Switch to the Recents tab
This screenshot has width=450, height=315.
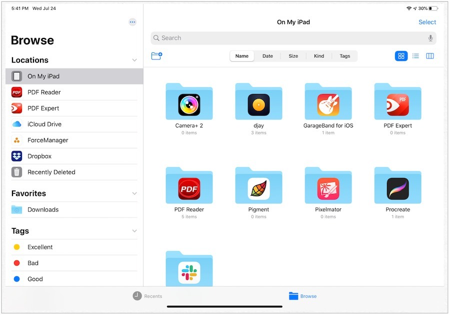click(147, 296)
